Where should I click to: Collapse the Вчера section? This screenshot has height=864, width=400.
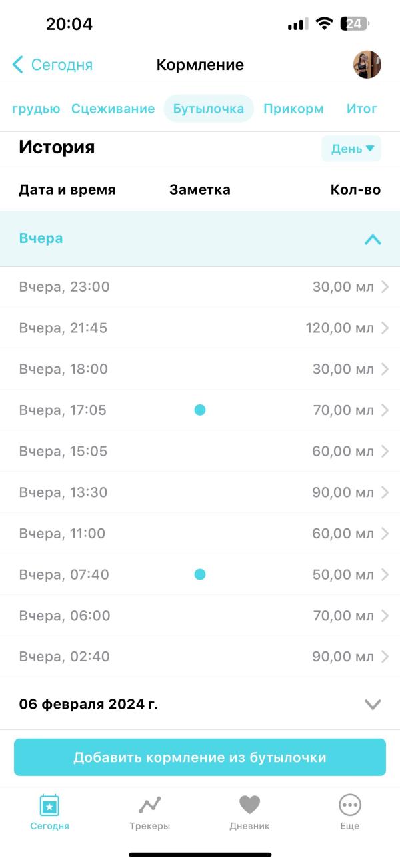click(373, 239)
